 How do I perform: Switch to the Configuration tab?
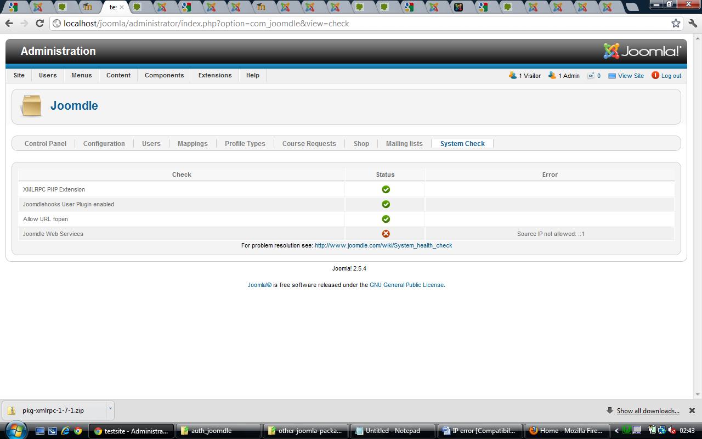104,144
